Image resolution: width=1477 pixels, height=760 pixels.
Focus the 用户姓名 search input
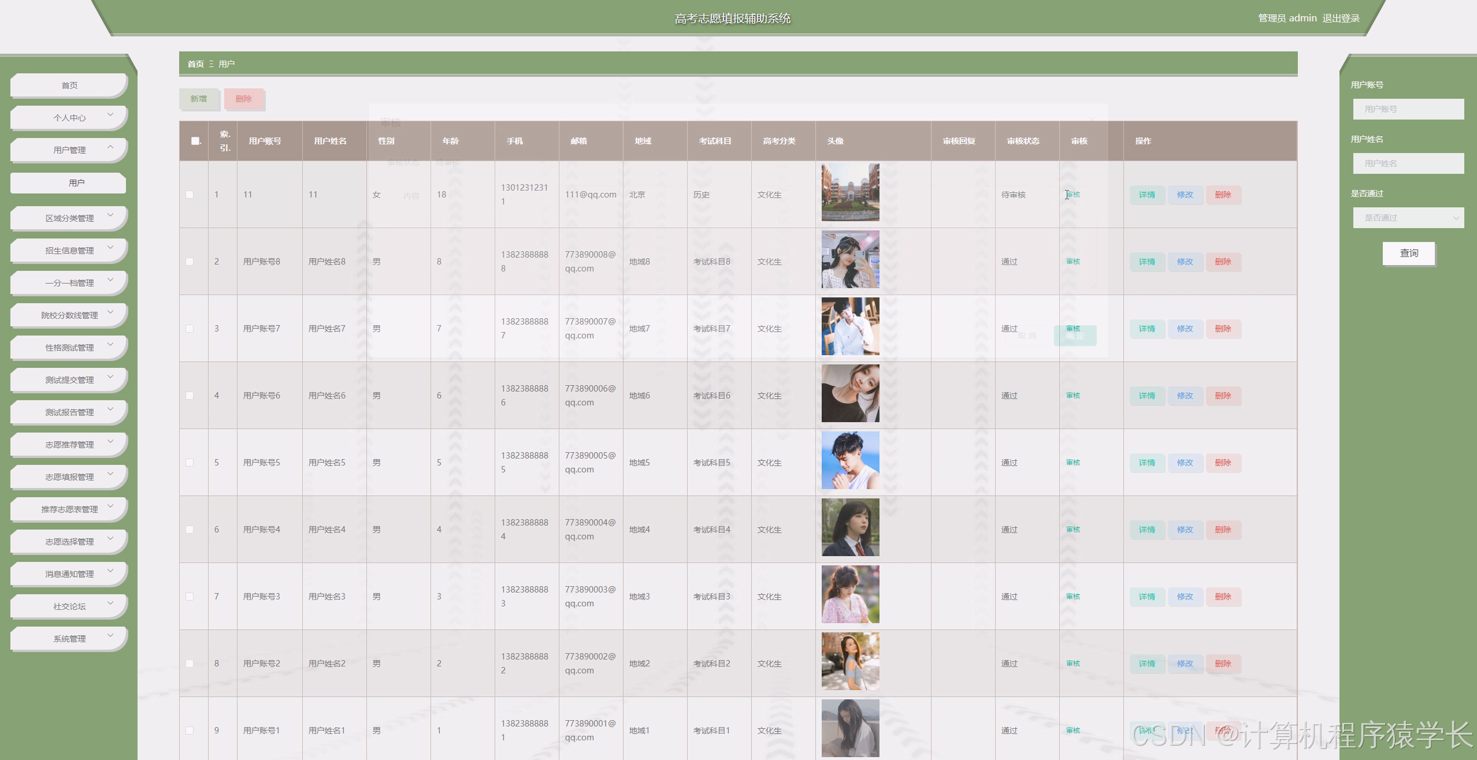[x=1408, y=163]
